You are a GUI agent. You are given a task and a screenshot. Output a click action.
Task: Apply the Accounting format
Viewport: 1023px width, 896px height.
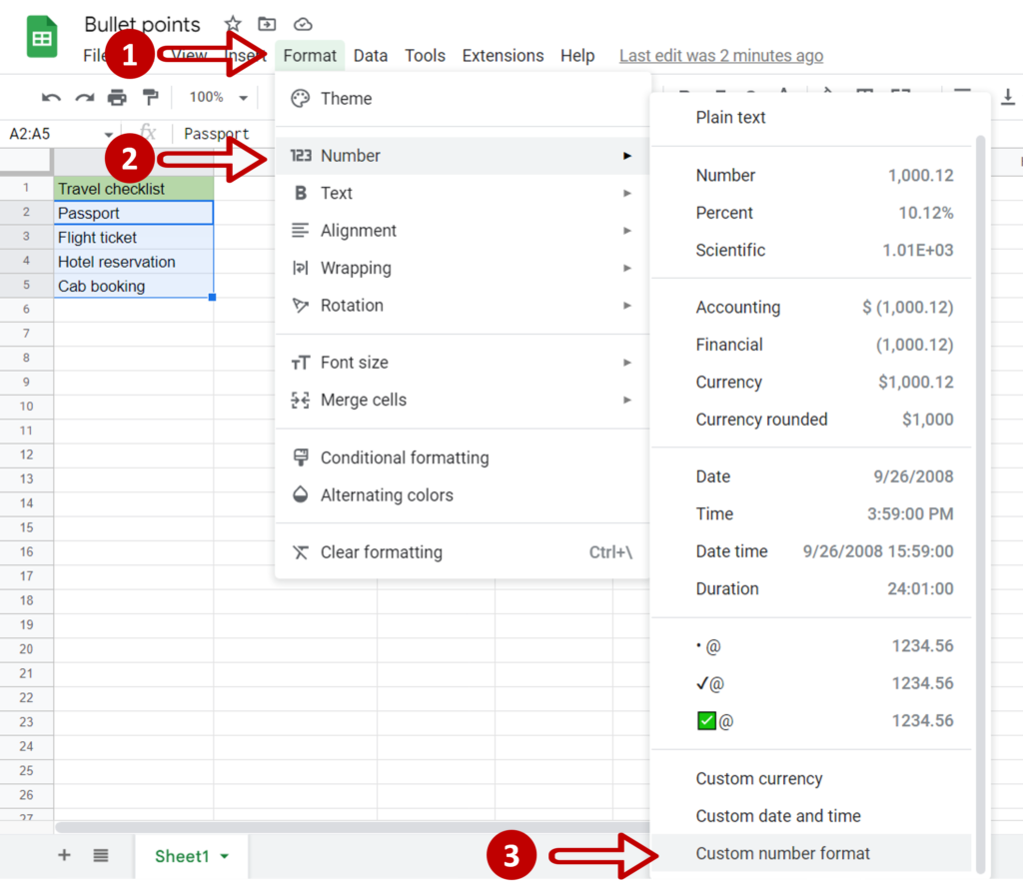pyautogui.click(x=811, y=307)
